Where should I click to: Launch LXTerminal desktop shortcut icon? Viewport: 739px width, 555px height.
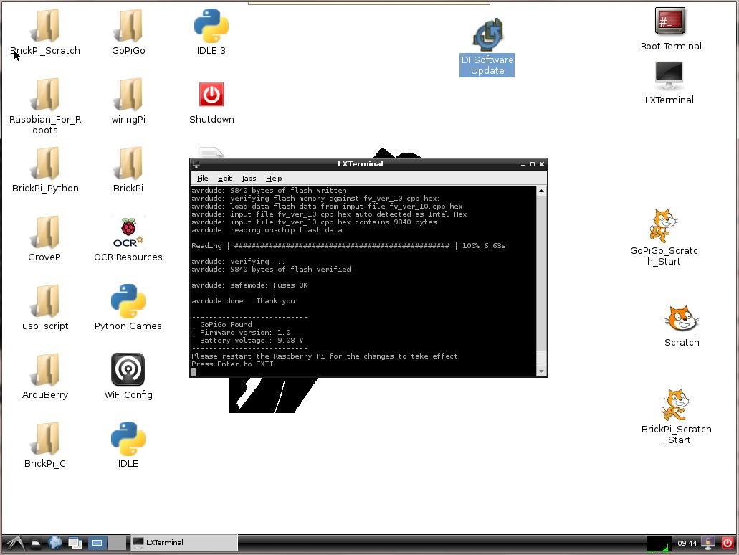click(x=669, y=75)
